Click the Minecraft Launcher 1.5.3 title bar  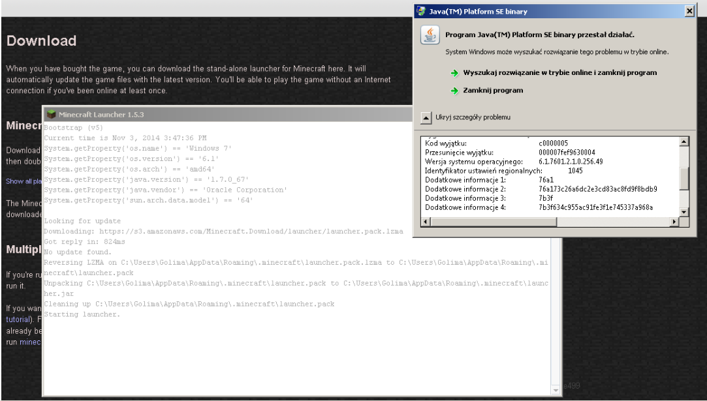[x=228, y=115]
